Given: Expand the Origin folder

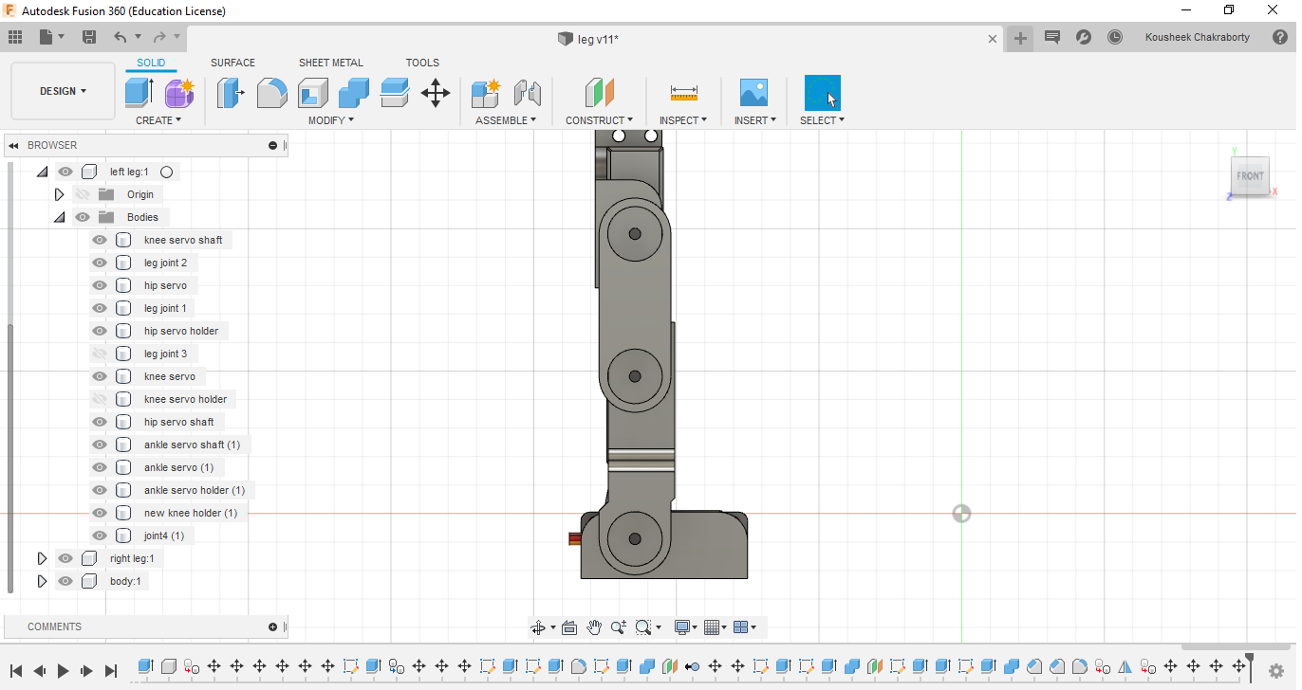Looking at the screenshot, I should point(59,194).
